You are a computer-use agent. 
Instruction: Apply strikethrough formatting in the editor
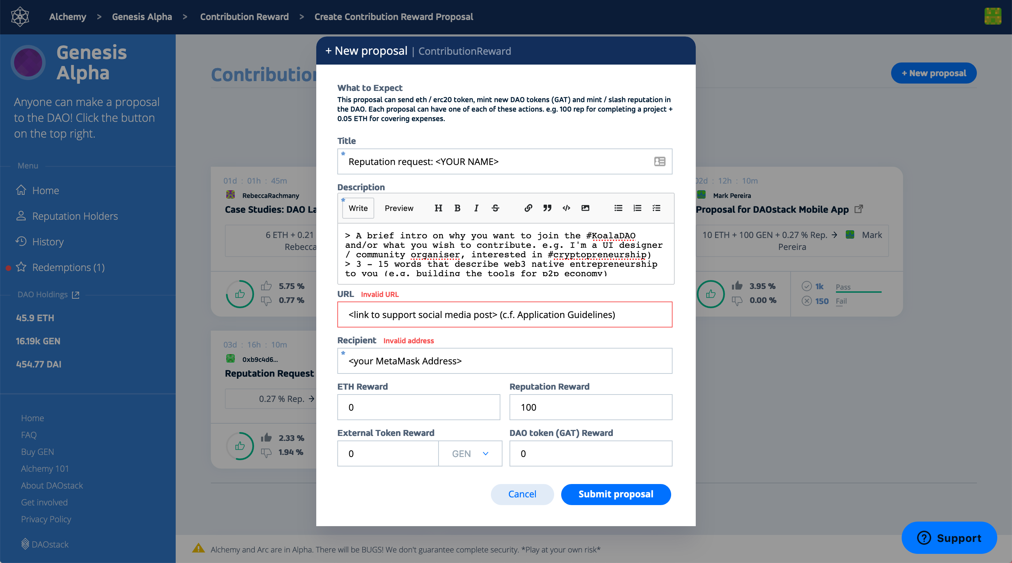[x=495, y=208]
